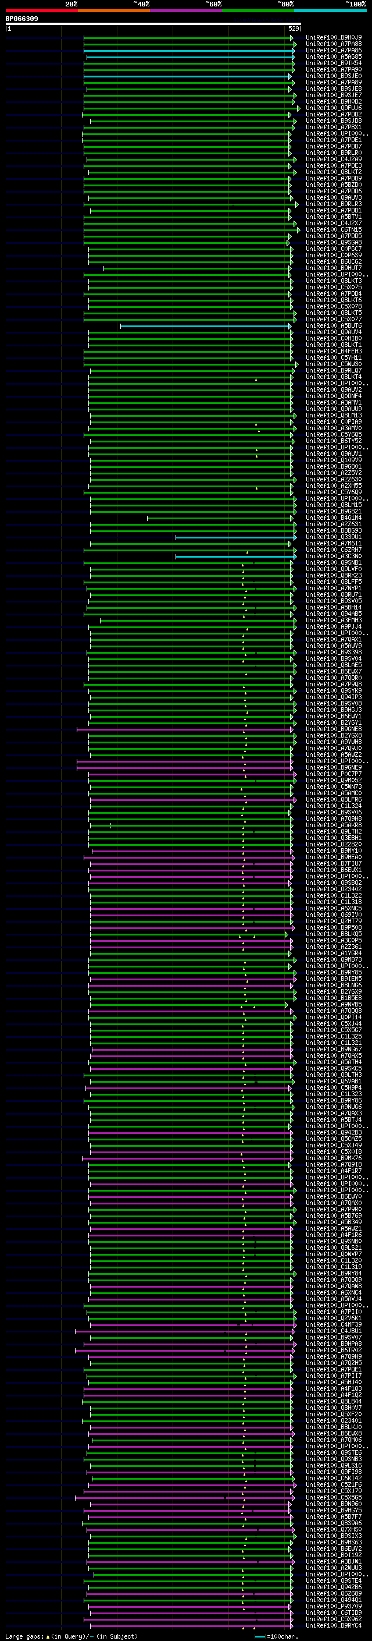Open hit UniRef100_A5AG85

coord(334,56)
